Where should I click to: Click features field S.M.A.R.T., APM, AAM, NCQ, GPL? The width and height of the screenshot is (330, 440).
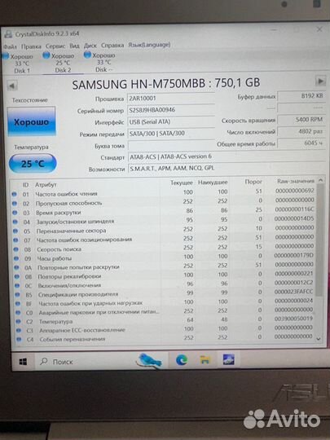tap(226, 168)
